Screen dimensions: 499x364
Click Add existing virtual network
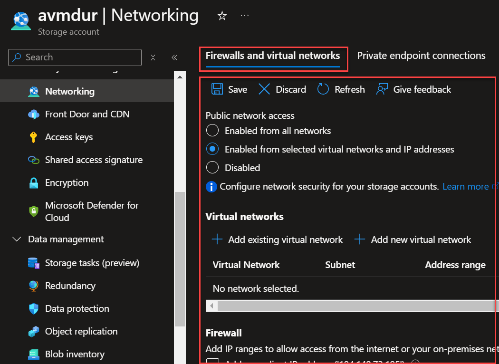click(278, 239)
